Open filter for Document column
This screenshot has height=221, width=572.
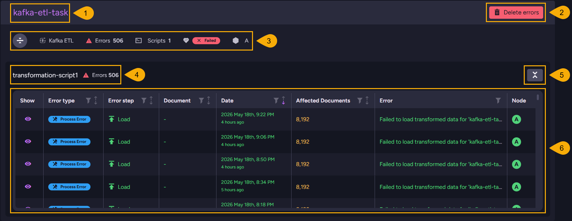click(x=201, y=100)
